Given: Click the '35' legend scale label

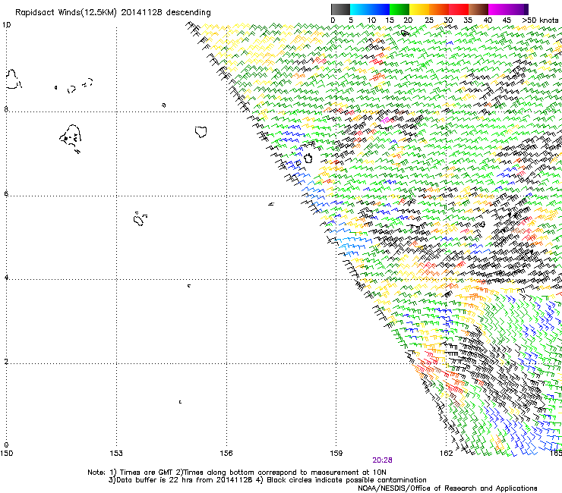Looking at the screenshot, I should coord(468,20).
